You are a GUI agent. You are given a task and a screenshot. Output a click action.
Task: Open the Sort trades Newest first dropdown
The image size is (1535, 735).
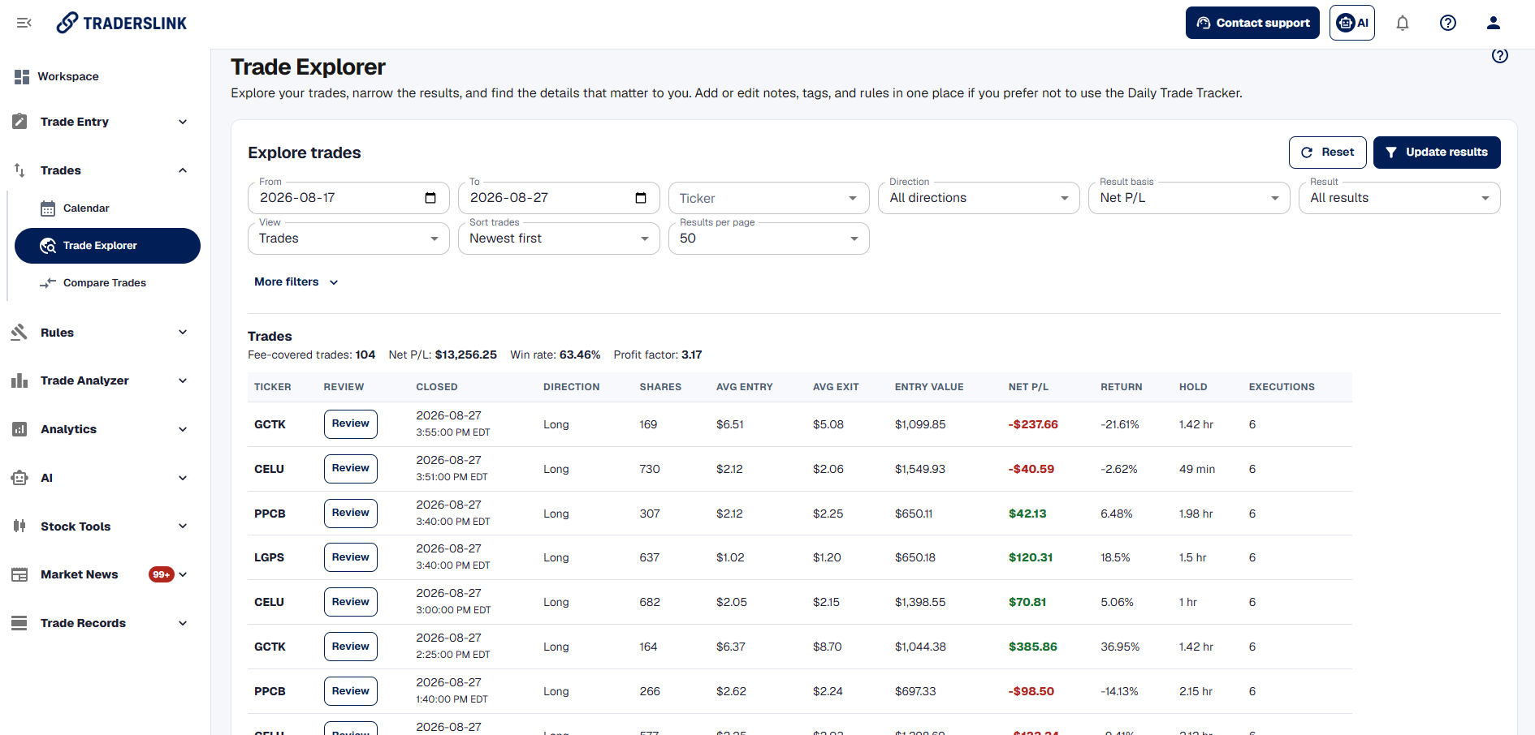[x=559, y=239]
